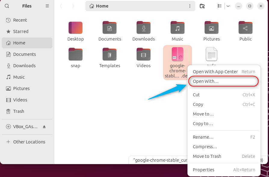This screenshot has height=177, width=269.
Task: Go back with the left arrow button
Action: click(x=61, y=6)
